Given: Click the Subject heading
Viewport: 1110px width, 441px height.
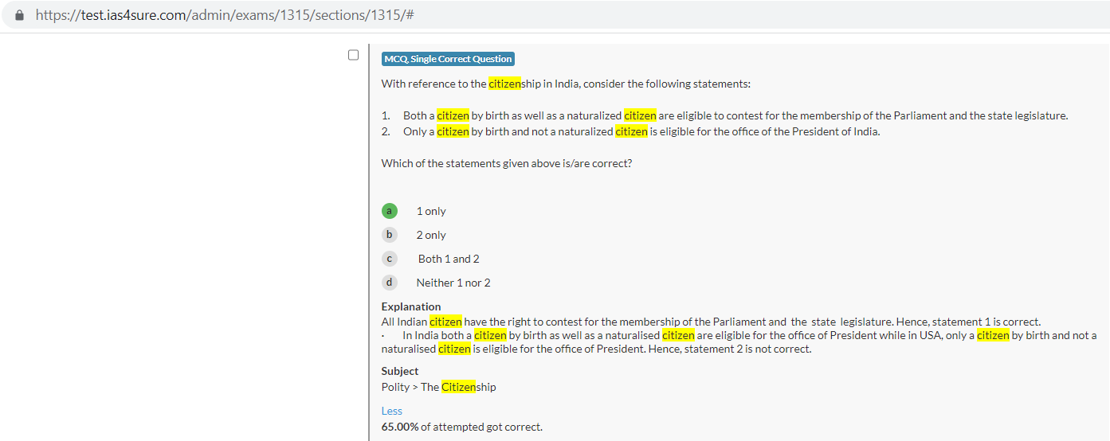Looking at the screenshot, I should pyautogui.click(x=399, y=371).
